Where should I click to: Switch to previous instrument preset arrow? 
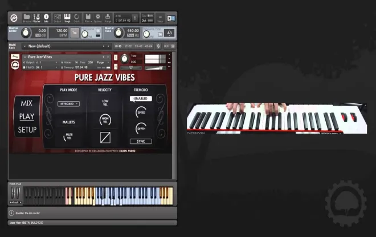[103, 57]
